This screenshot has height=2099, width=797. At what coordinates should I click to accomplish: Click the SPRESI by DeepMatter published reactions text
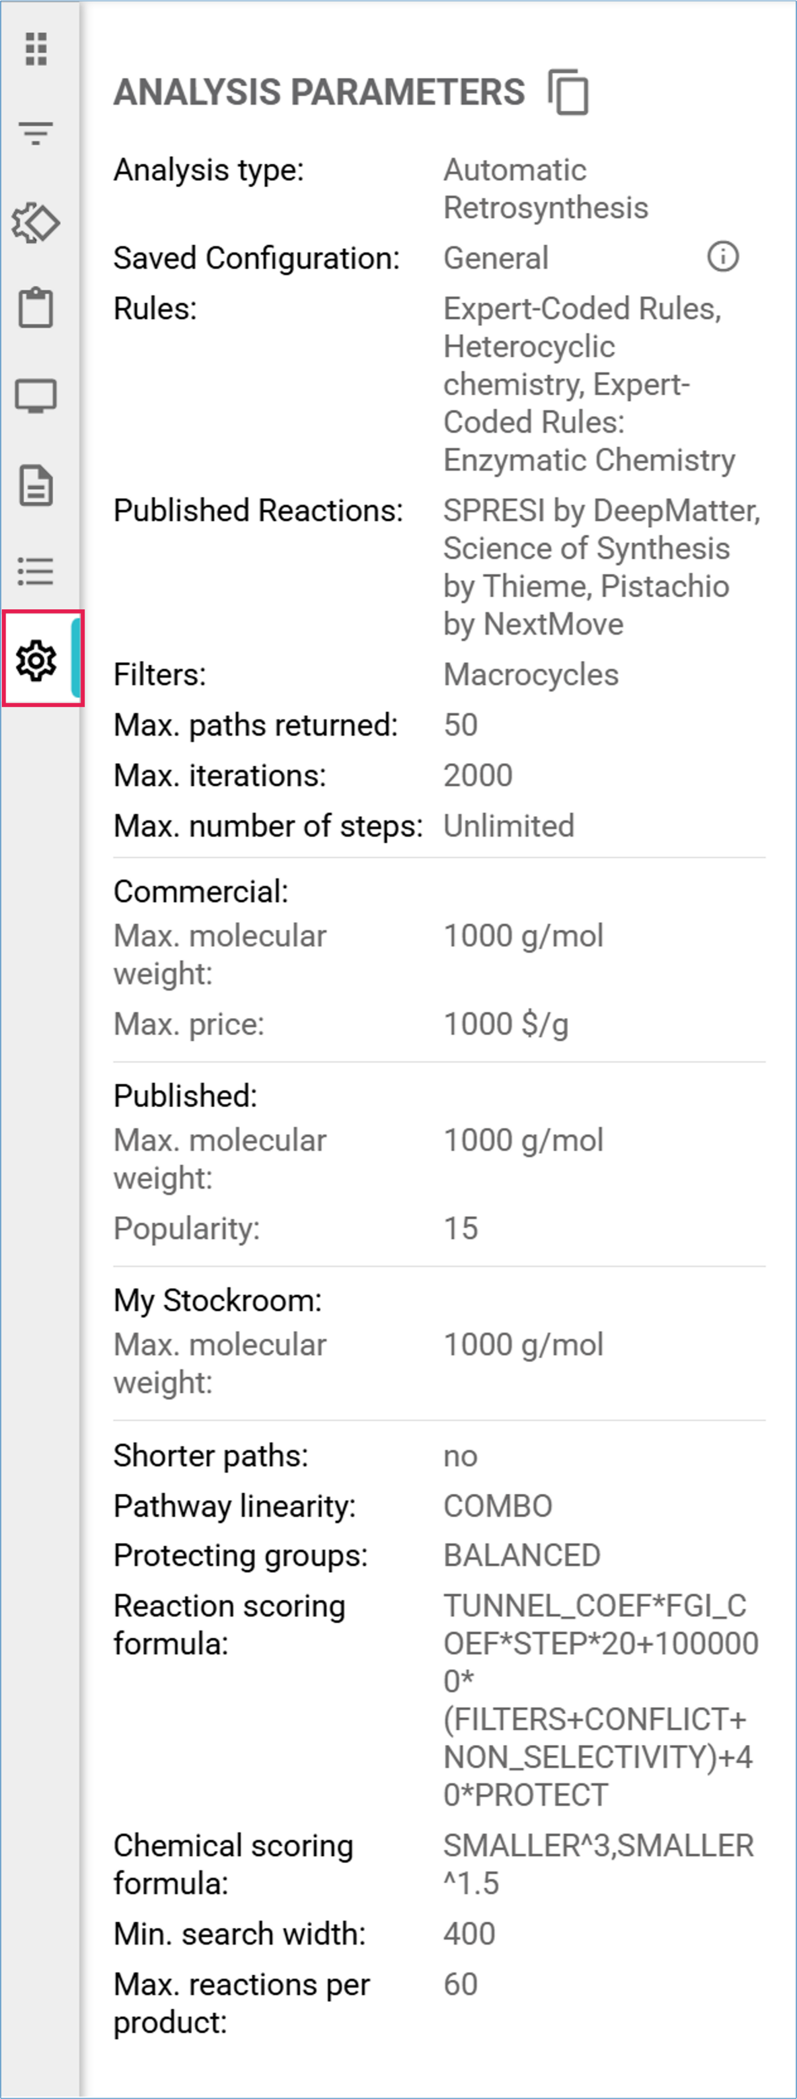pyautogui.click(x=600, y=511)
